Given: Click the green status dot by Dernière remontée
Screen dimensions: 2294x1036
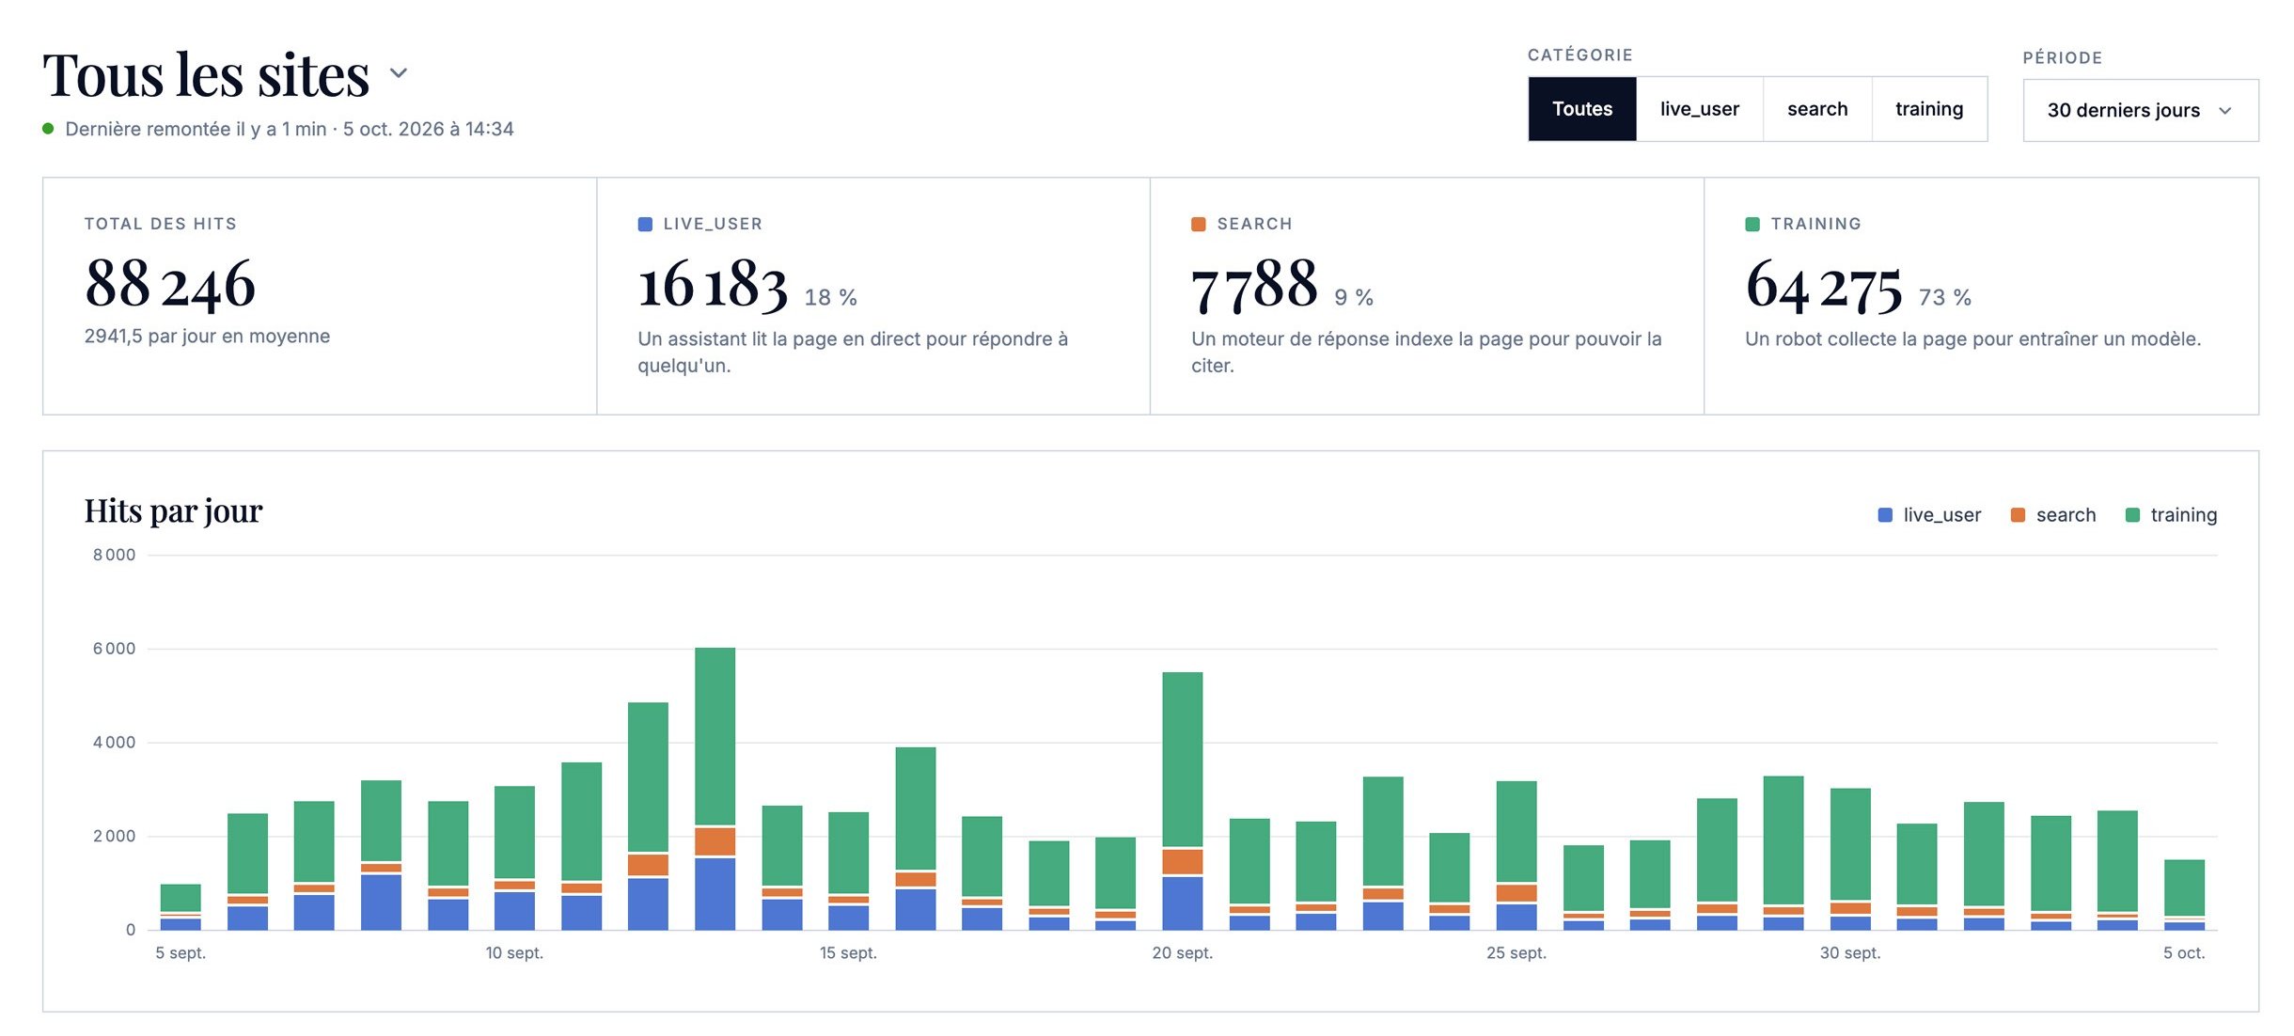Looking at the screenshot, I should pyautogui.click(x=48, y=129).
